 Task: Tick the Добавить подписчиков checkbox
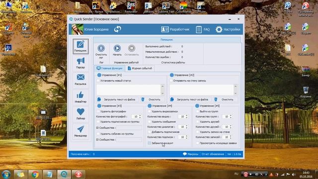click(150, 132)
